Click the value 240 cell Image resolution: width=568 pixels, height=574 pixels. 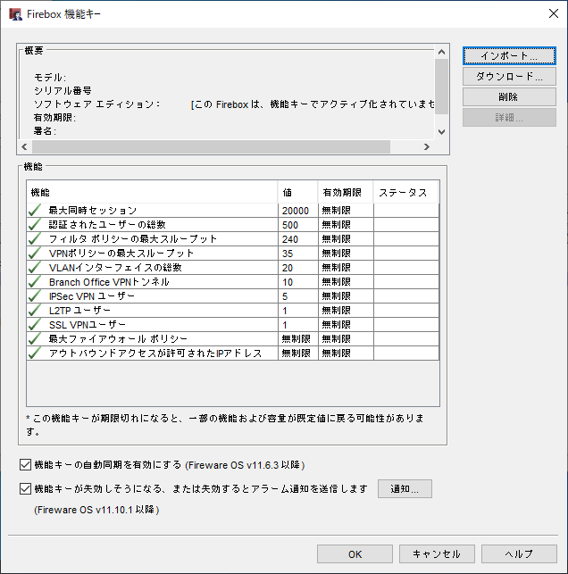click(298, 239)
